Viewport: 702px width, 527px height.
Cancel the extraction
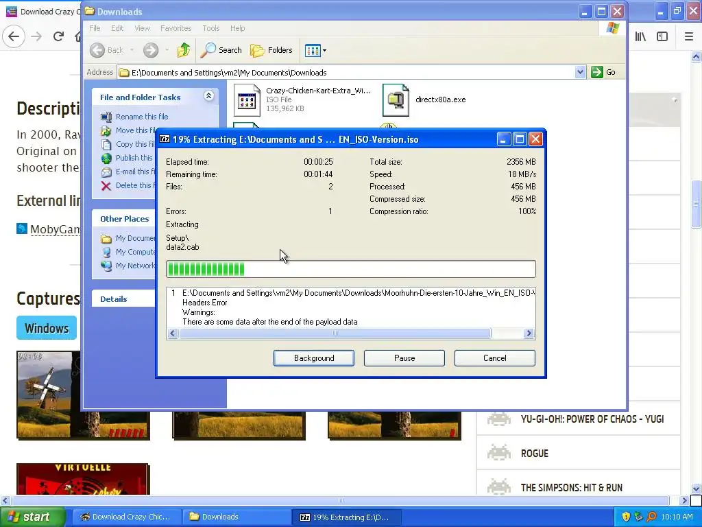click(495, 358)
